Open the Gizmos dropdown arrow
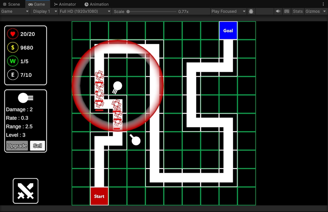This screenshot has height=212, width=328. [325, 11]
